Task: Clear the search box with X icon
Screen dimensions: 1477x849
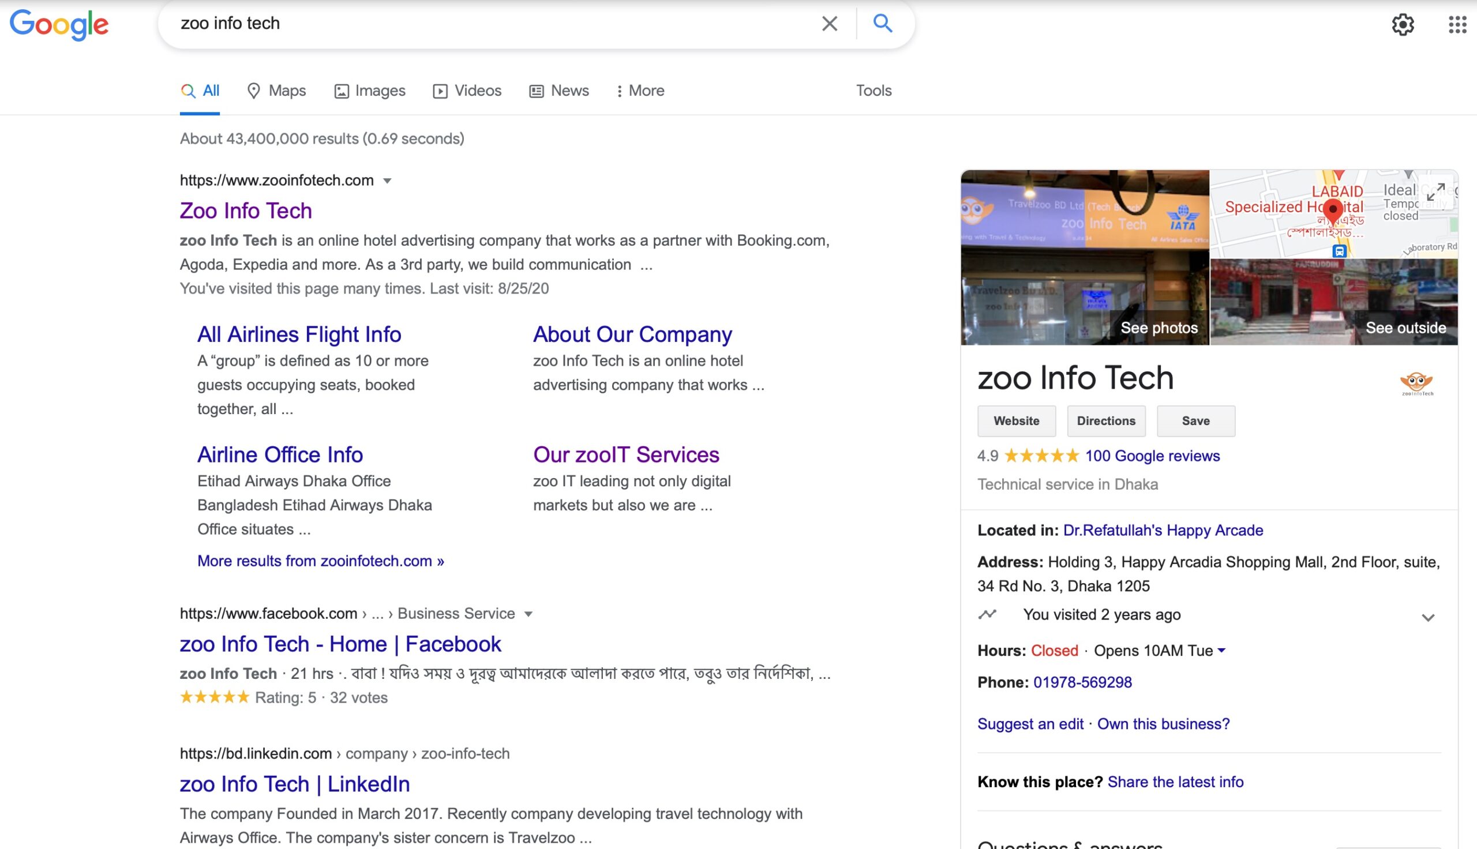Action: pyautogui.click(x=829, y=24)
